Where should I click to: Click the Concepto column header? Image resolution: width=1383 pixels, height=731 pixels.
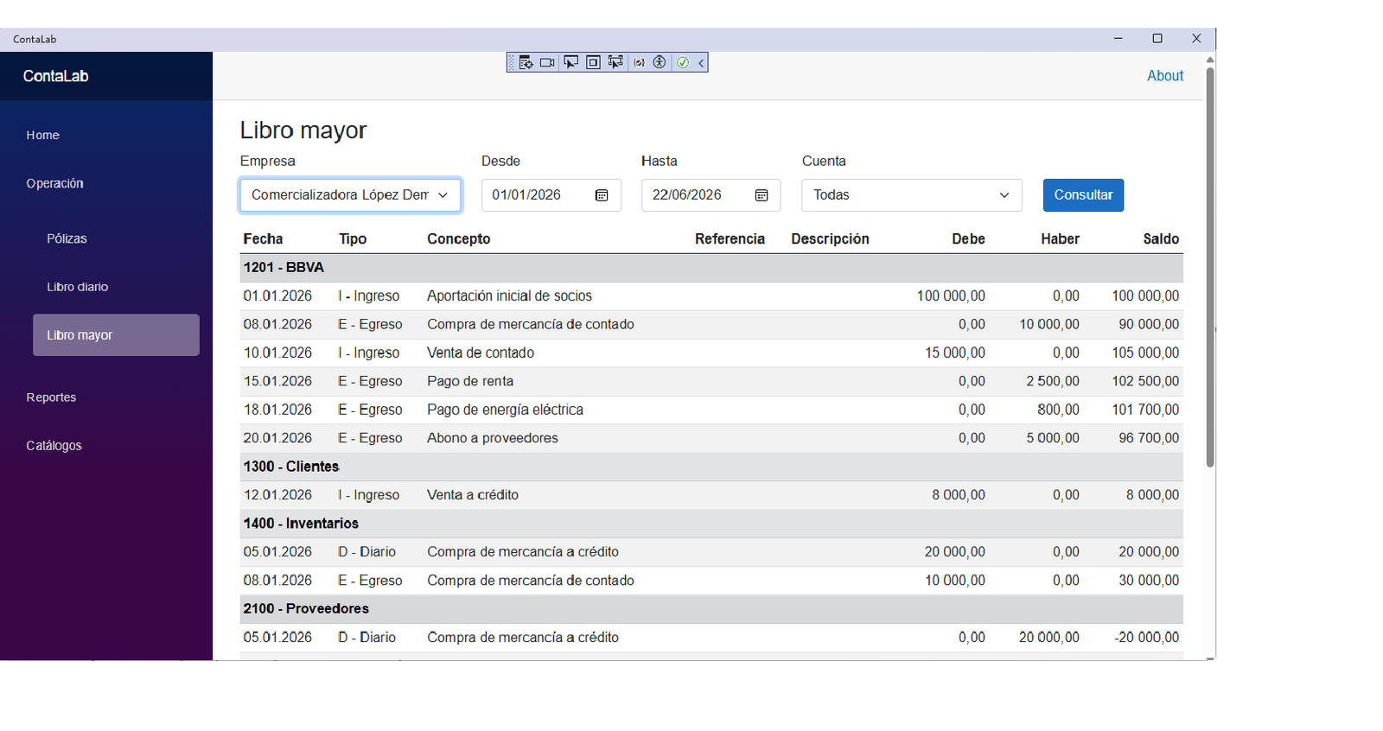click(x=458, y=239)
